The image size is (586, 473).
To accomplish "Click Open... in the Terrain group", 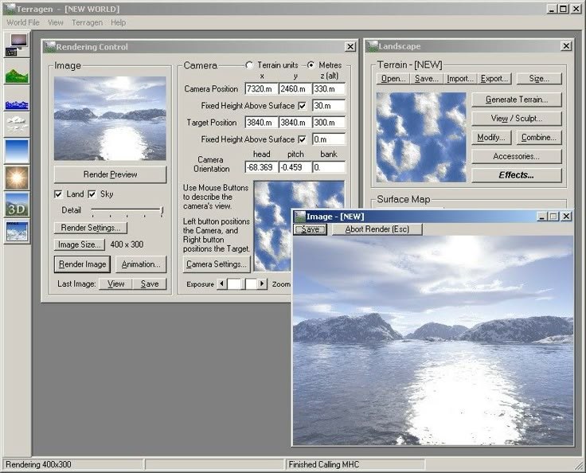I will [393, 79].
